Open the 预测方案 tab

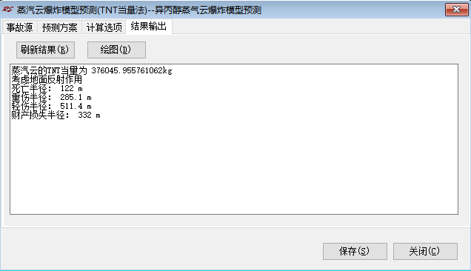pyautogui.click(x=59, y=27)
